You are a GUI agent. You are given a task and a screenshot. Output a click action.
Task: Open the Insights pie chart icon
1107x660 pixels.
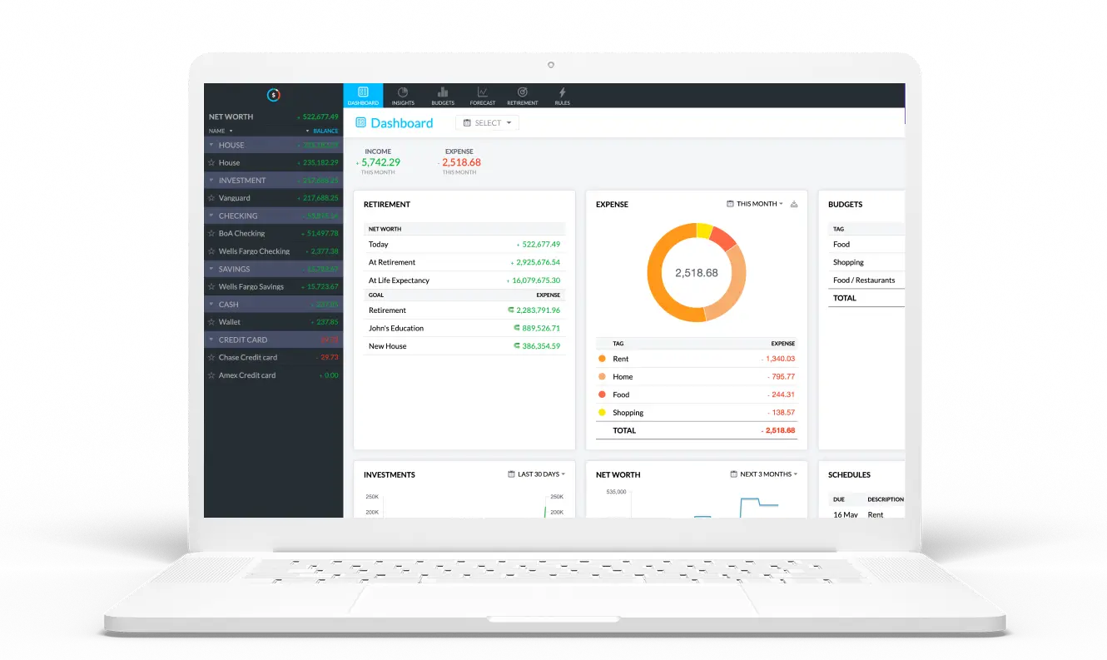pyautogui.click(x=403, y=92)
